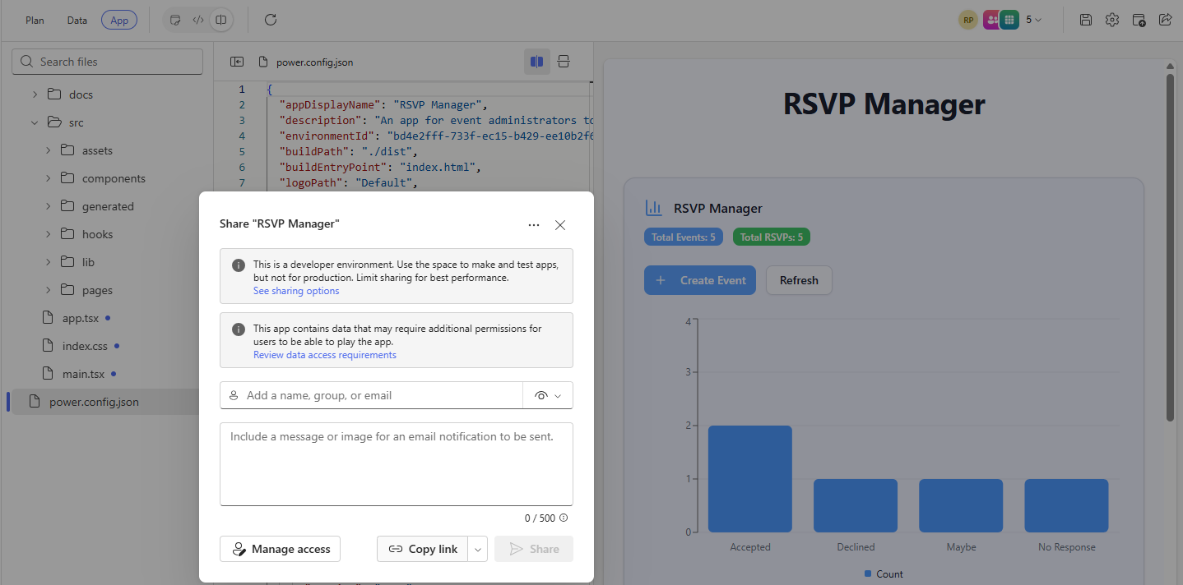Click the save icon in top toolbar

pyautogui.click(x=1085, y=20)
